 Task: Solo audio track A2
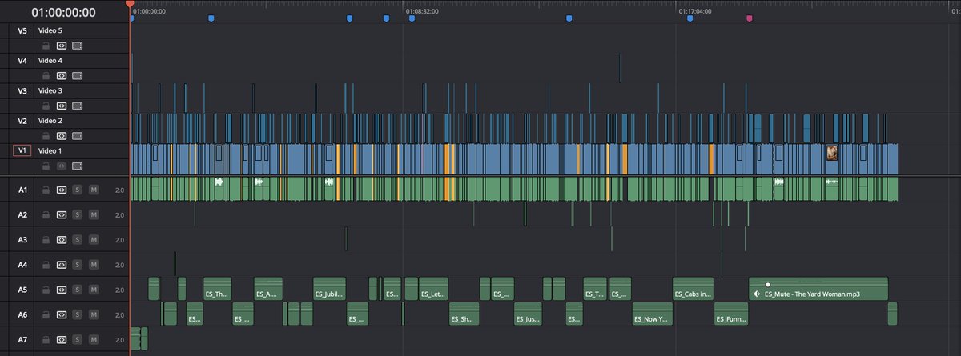tap(78, 215)
